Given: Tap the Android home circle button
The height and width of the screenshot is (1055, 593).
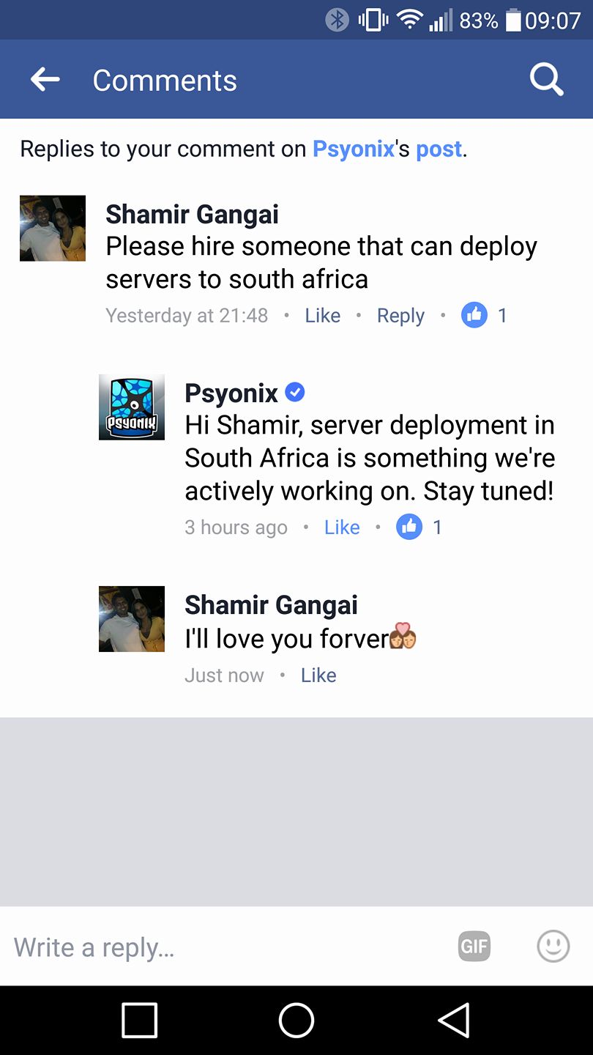Looking at the screenshot, I should (x=296, y=1020).
